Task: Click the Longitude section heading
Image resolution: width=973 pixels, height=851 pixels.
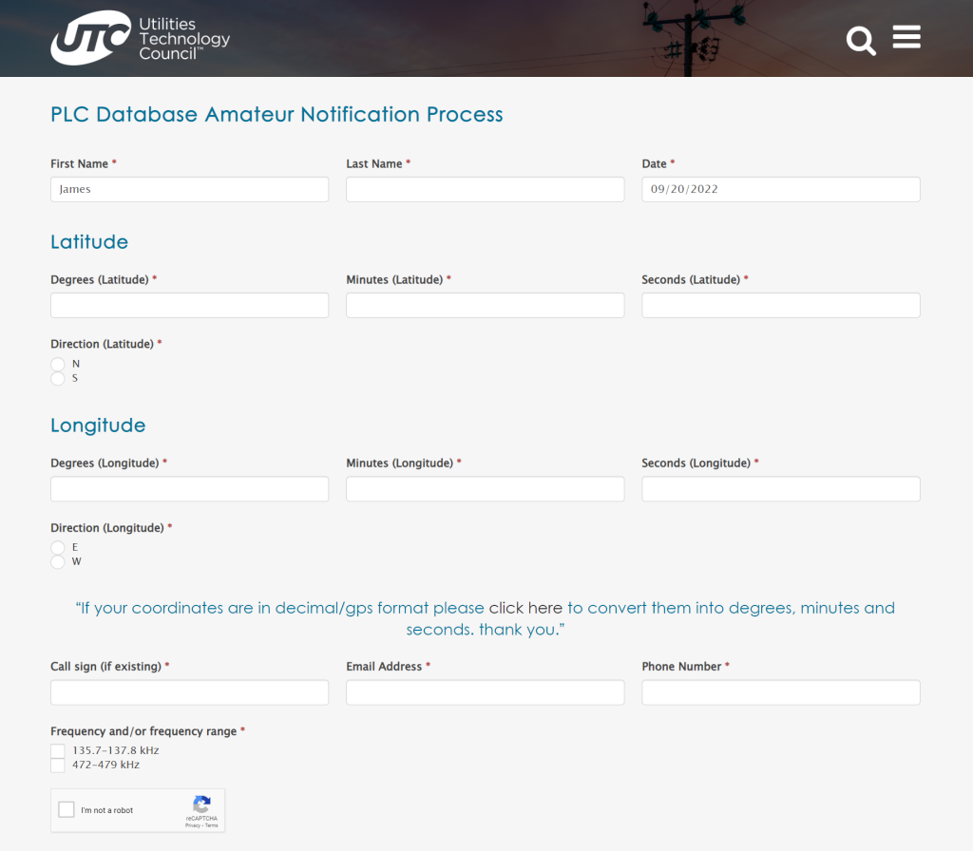Action: coord(98,425)
